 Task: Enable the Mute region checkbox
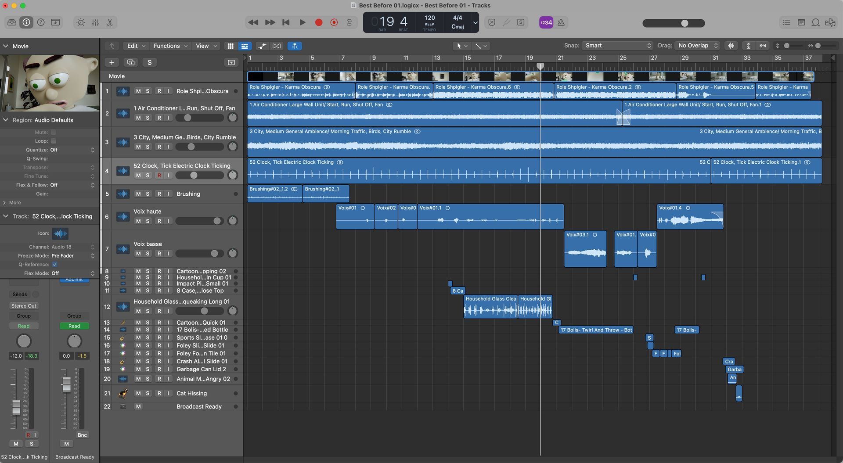pyautogui.click(x=54, y=132)
